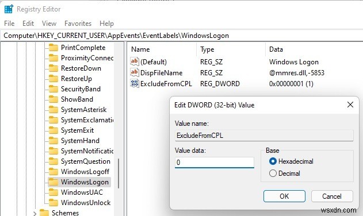363x216 pixels.
Task: Select the SecurityBand folder icon
Action: 54,89
